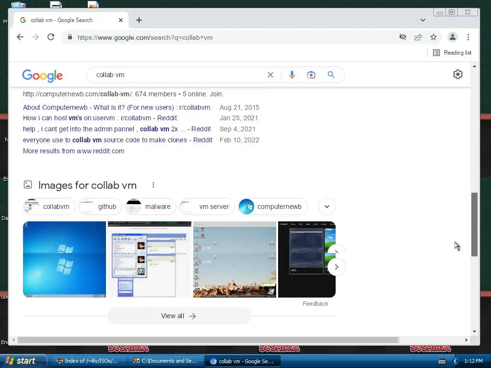491x368 pixels.
Task: Click the Images for collab vm heading
Action: click(87, 185)
